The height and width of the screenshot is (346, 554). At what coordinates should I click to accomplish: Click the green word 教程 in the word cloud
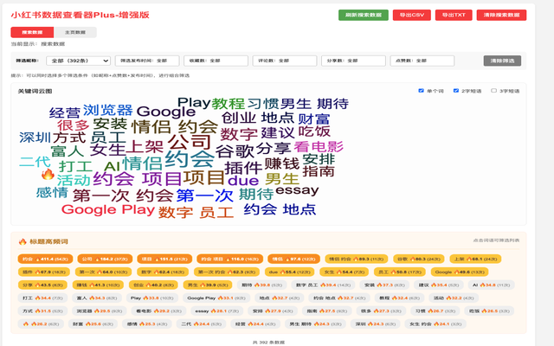(228, 104)
